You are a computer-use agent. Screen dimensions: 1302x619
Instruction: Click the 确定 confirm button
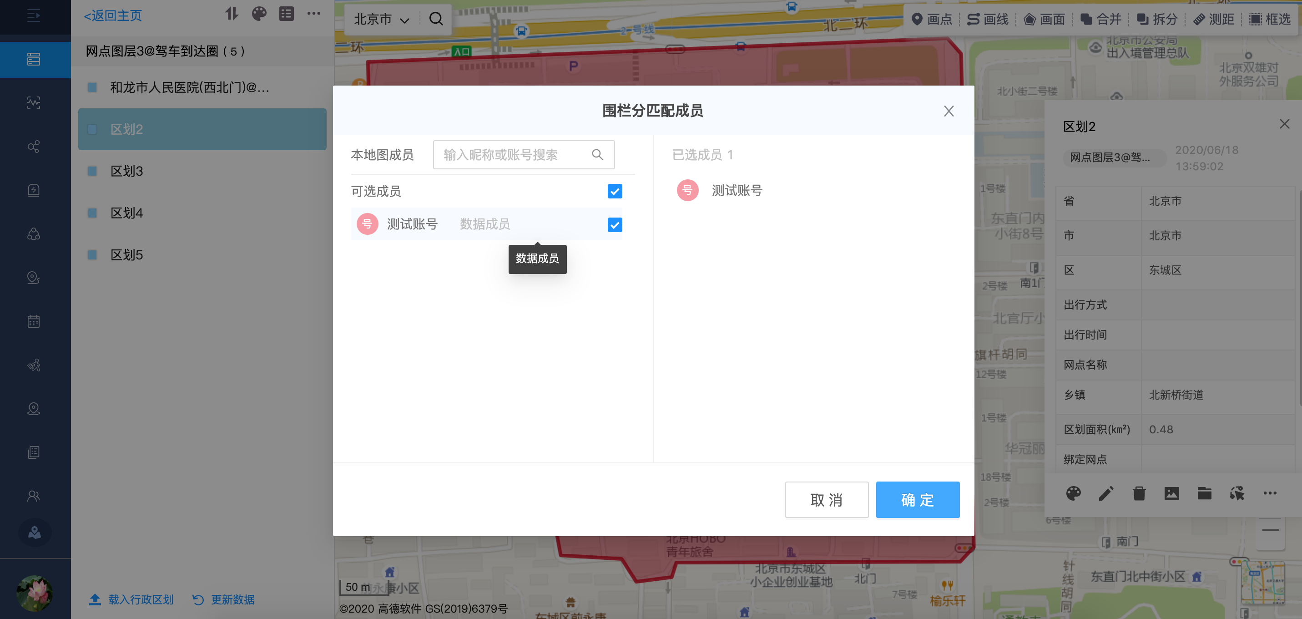(x=918, y=500)
